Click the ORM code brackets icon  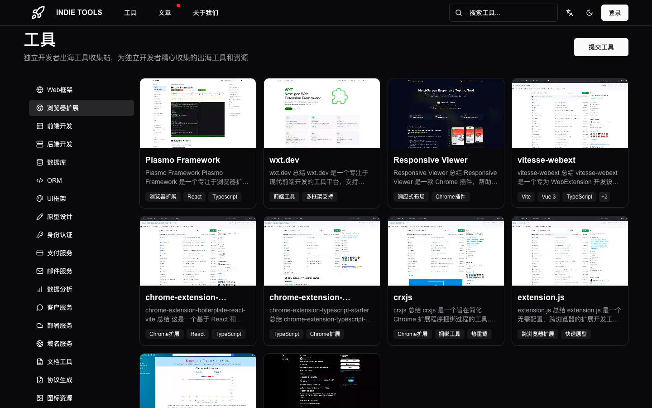click(40, 180)
